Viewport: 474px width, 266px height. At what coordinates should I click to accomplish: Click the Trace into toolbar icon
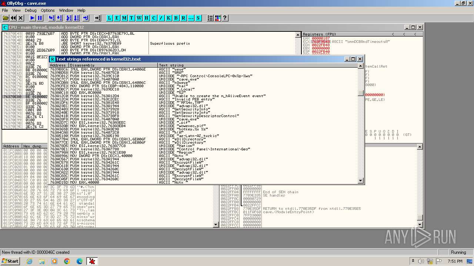click(x=69, y=18)
